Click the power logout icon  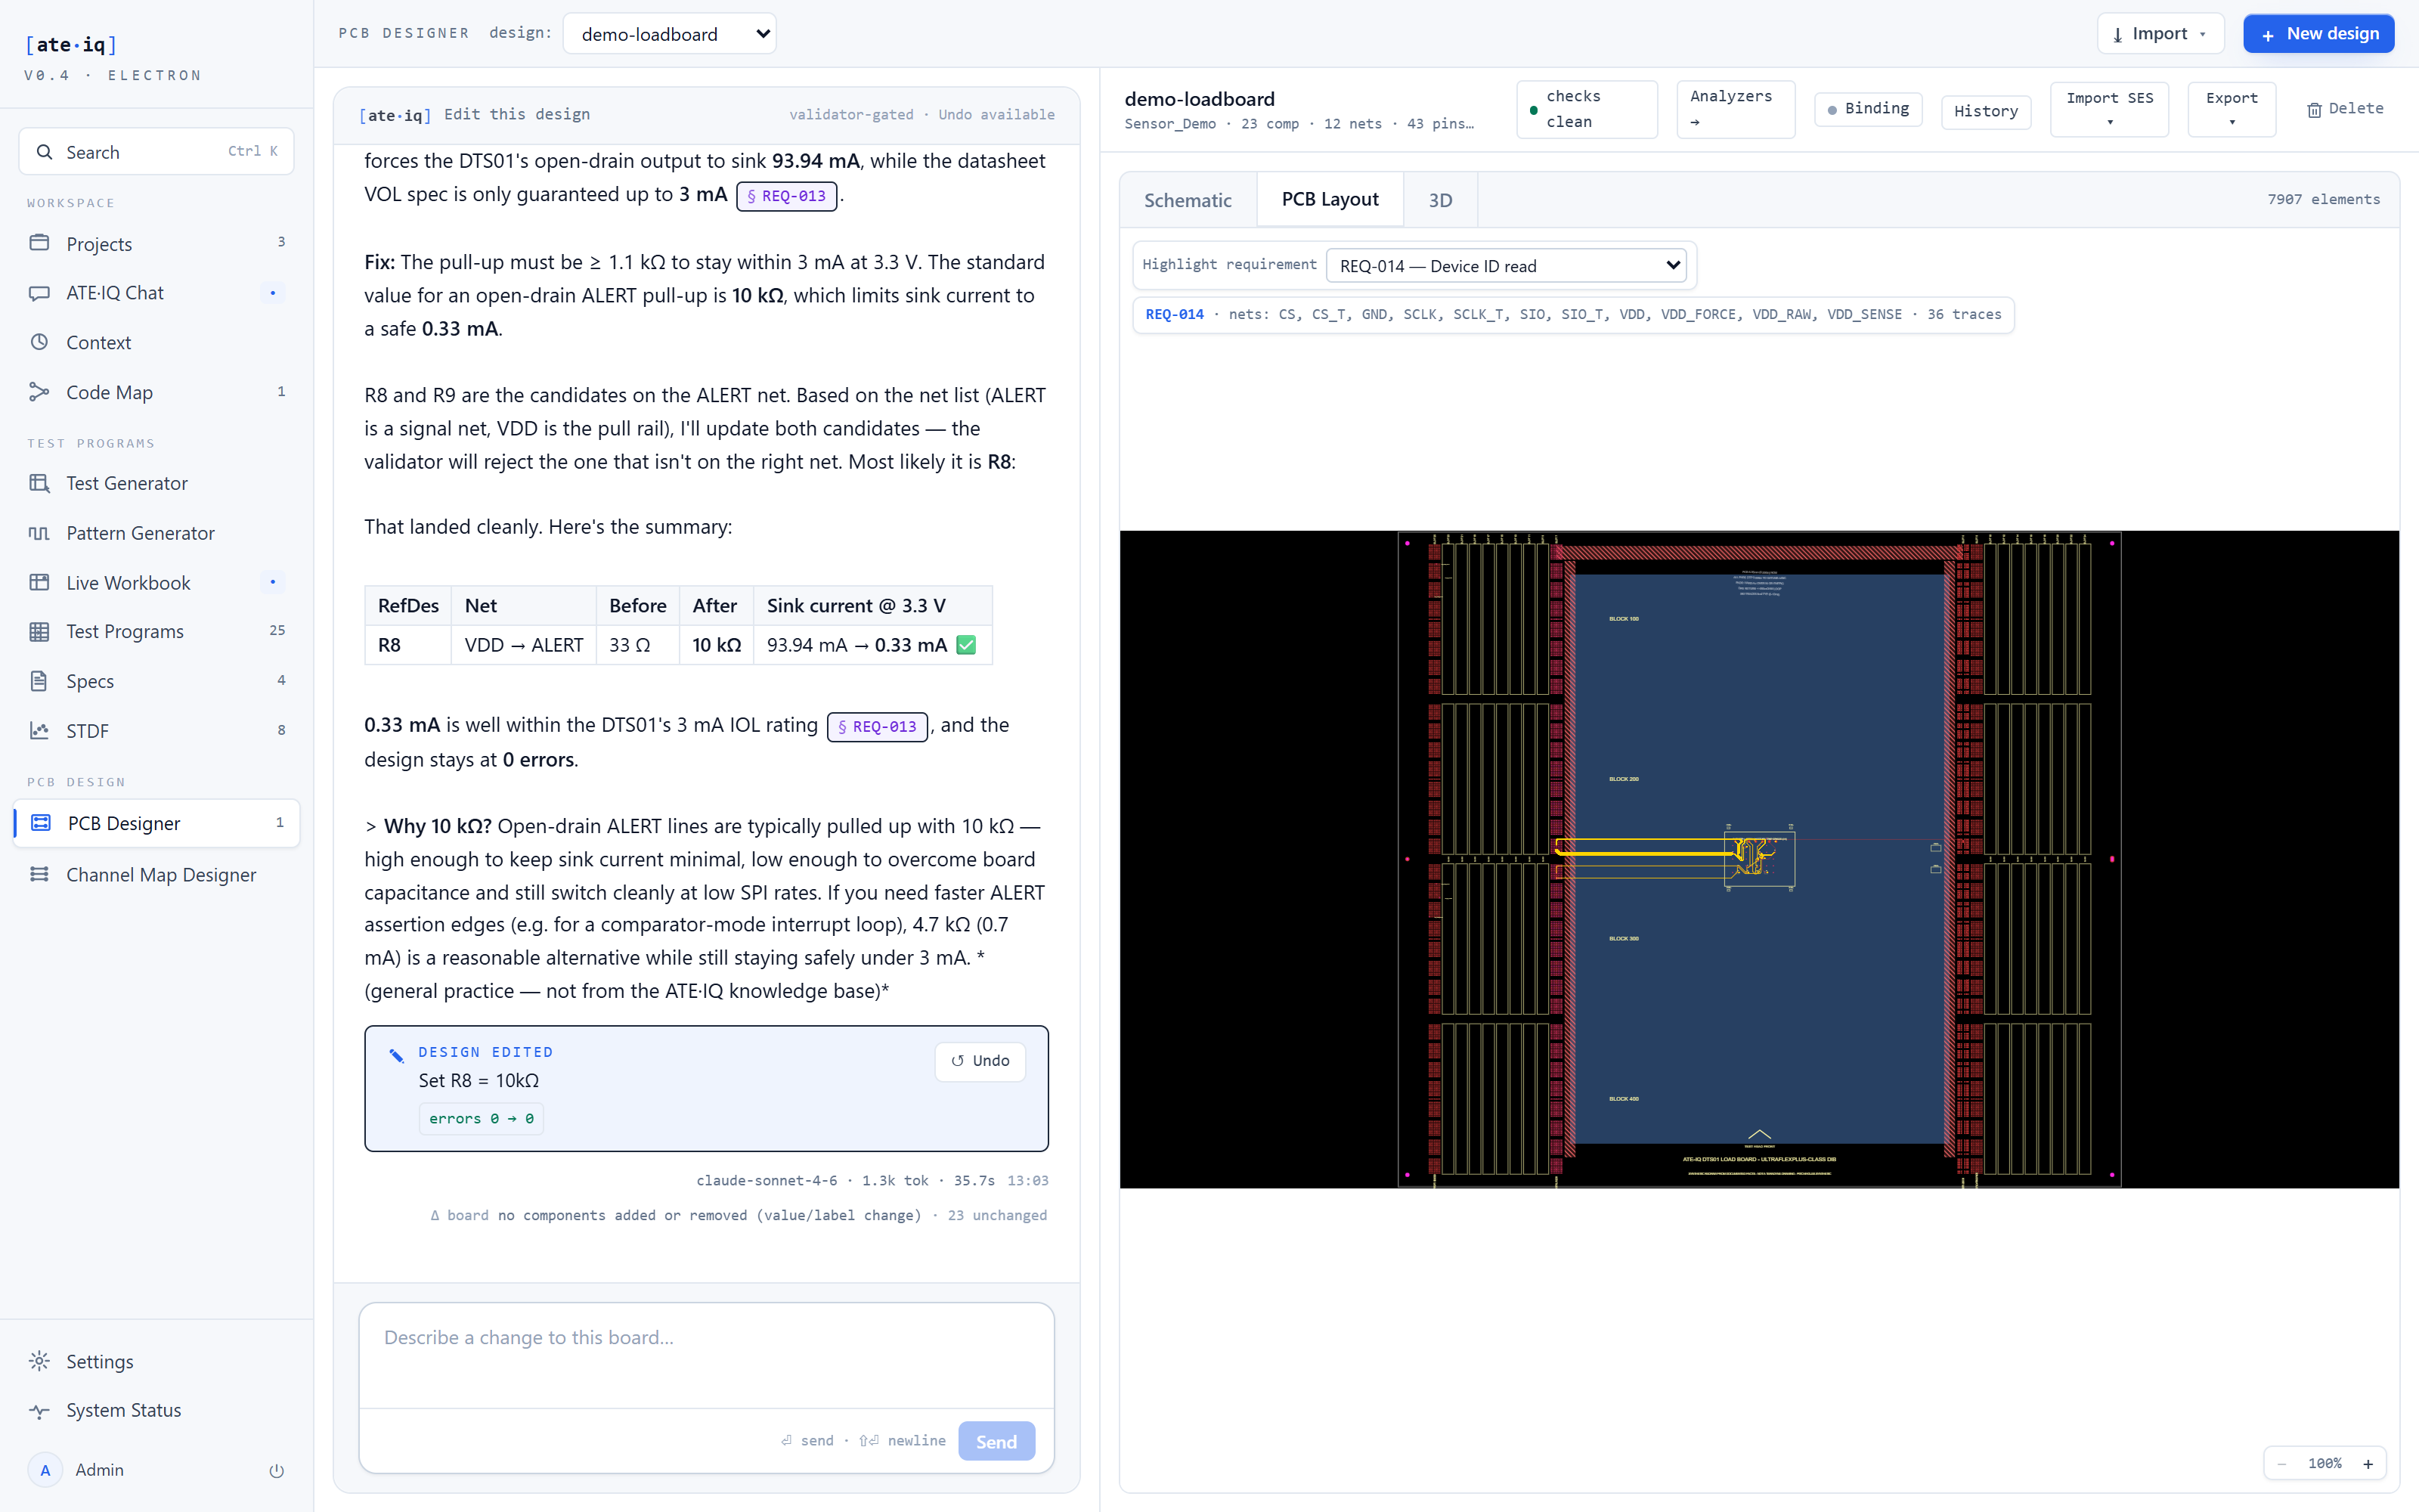click(277, 1470)
